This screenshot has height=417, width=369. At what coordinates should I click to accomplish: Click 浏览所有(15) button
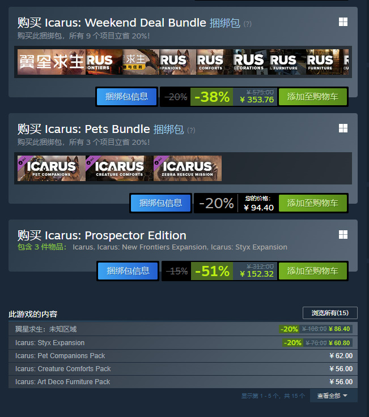330,313
